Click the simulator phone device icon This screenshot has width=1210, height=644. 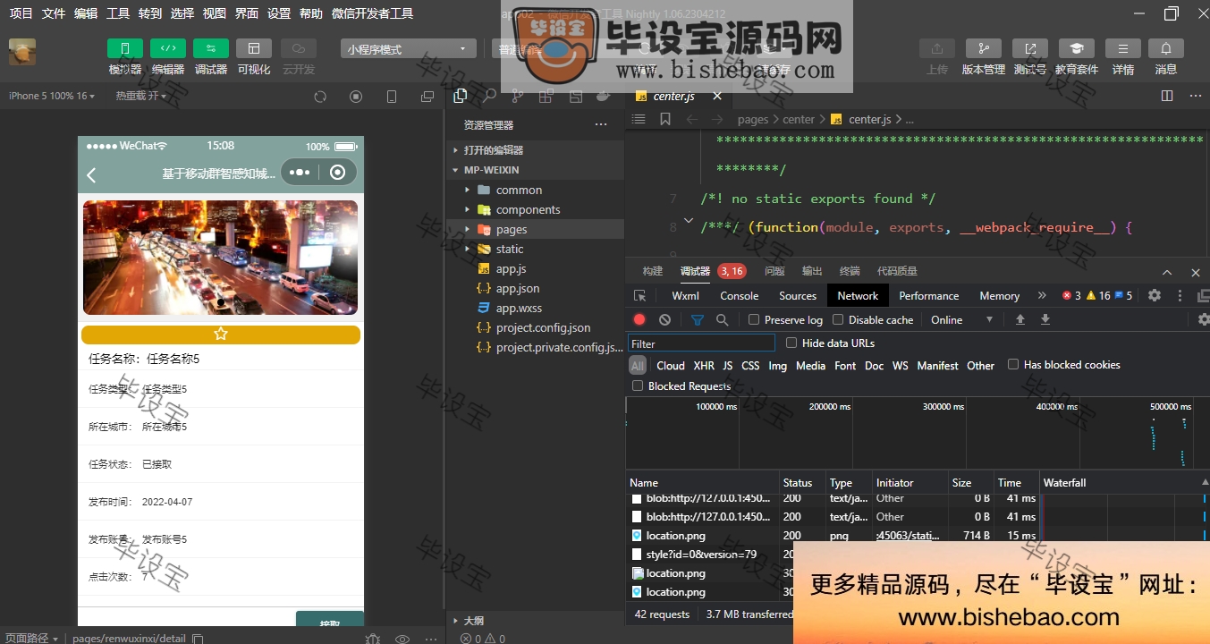coord(392,97)
